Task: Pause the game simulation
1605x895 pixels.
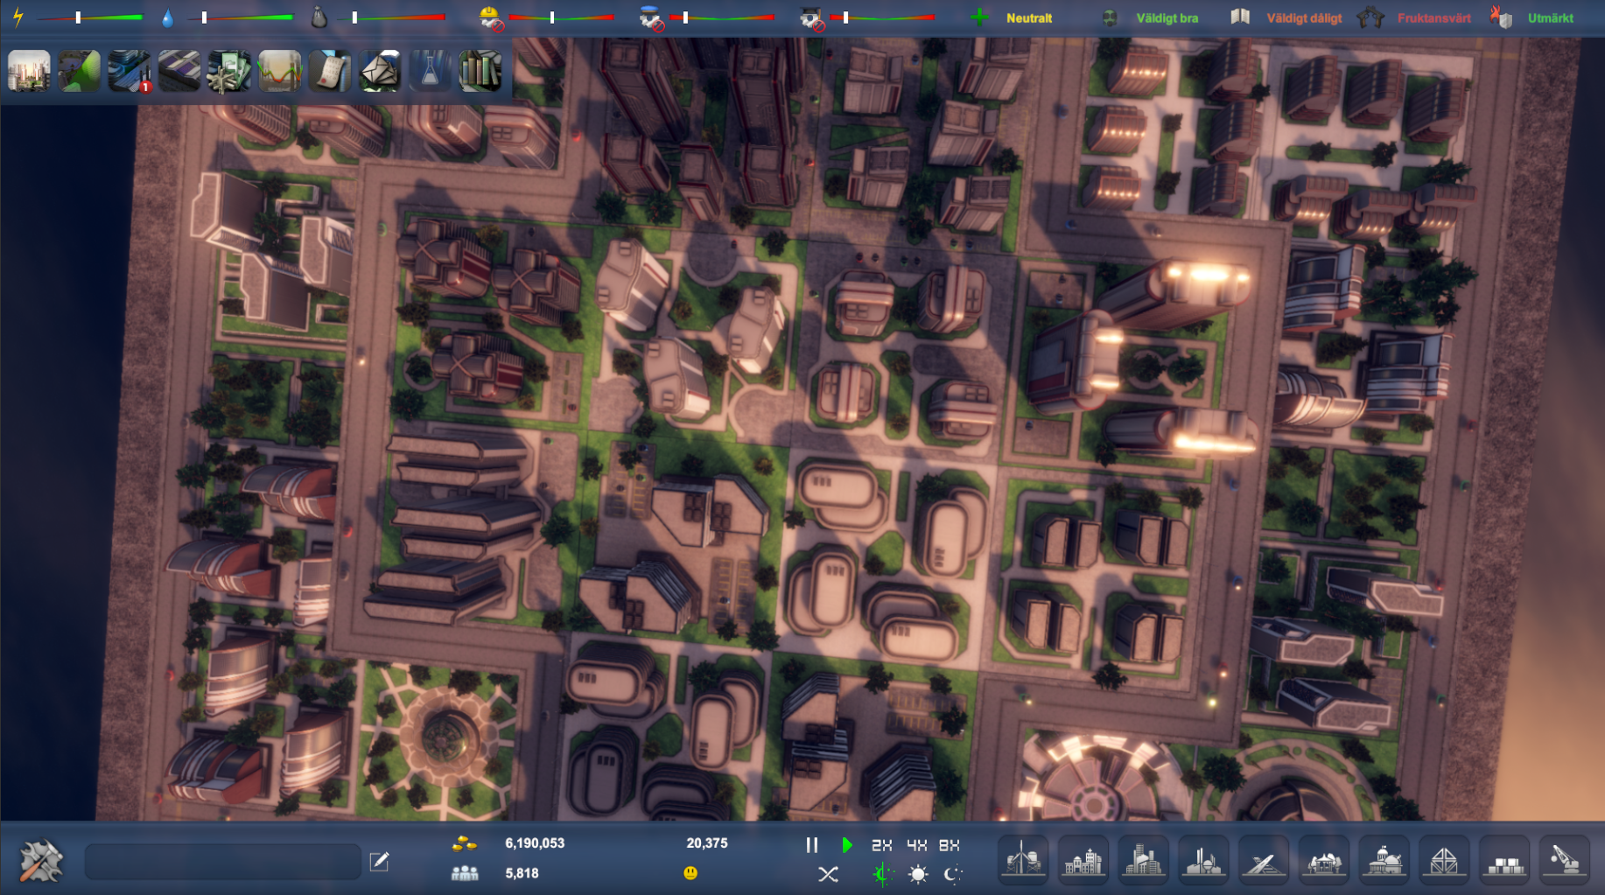Action: coord(811,845)
